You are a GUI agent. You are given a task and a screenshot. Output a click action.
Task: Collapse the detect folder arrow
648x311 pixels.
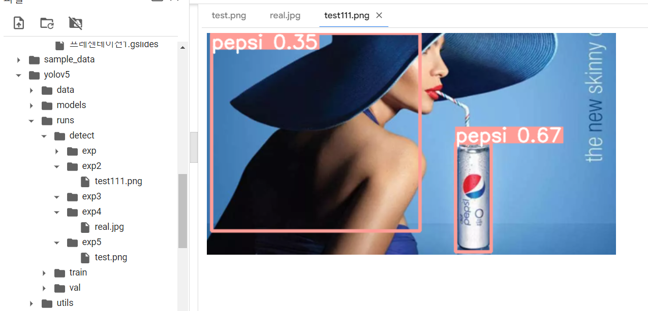click(44, 136)
